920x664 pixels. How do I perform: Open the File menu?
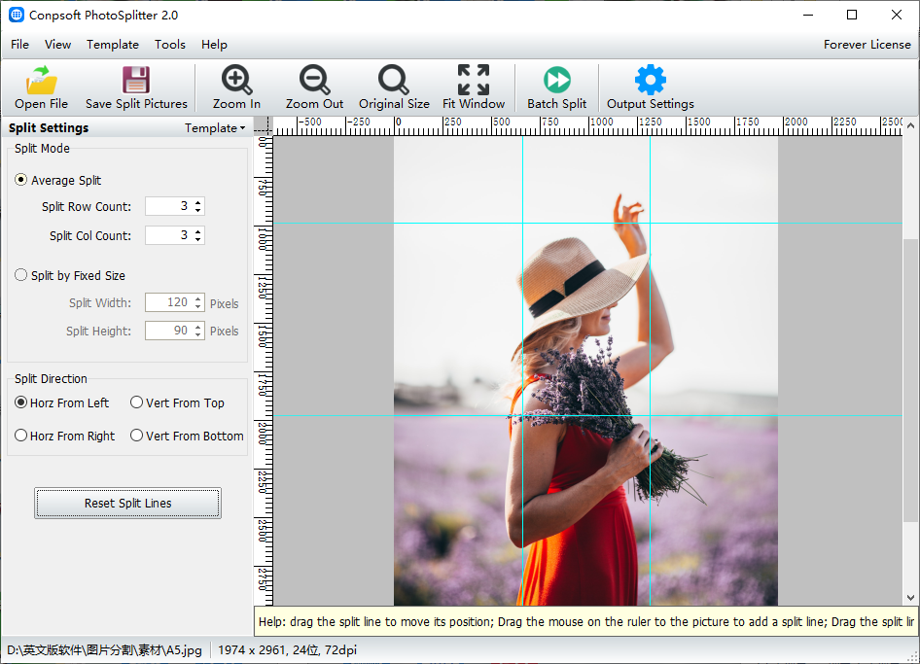click(x=20, y=45)
